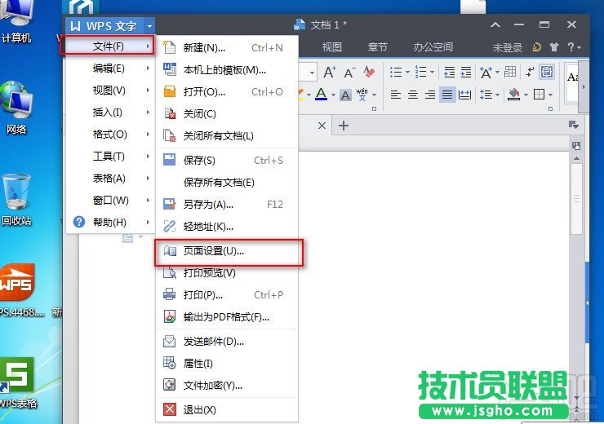
Task: Open the 表格(A) submenu
Action: [109, 178]
